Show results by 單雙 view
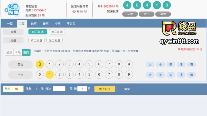Image resolution: width=207 pixels, height=116 pixels. pyautogui.click(x=163, y=14)
